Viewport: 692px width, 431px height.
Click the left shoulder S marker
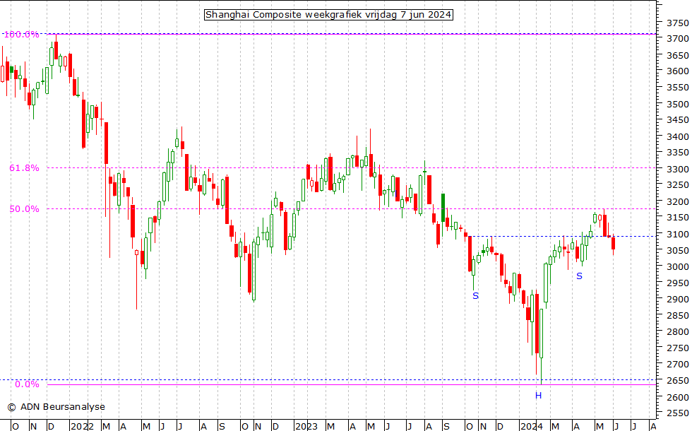click(475, 296)
